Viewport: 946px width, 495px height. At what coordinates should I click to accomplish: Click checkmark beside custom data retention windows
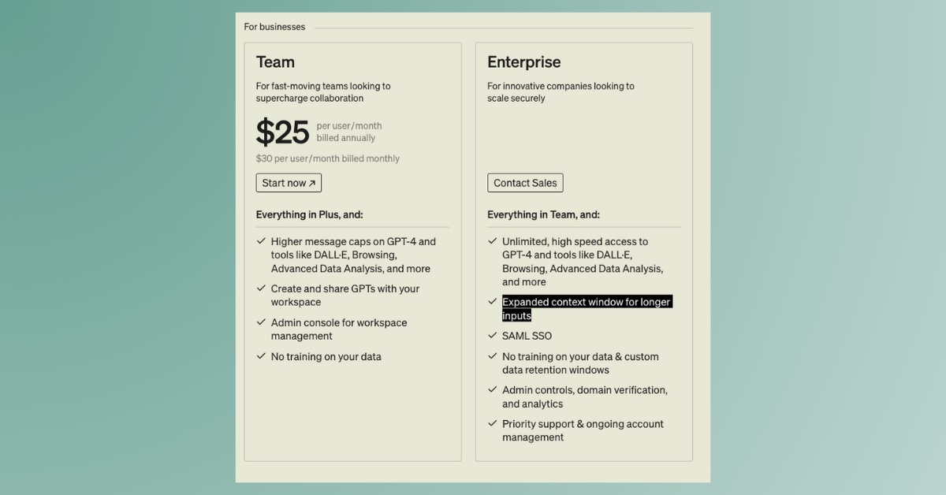492,356
